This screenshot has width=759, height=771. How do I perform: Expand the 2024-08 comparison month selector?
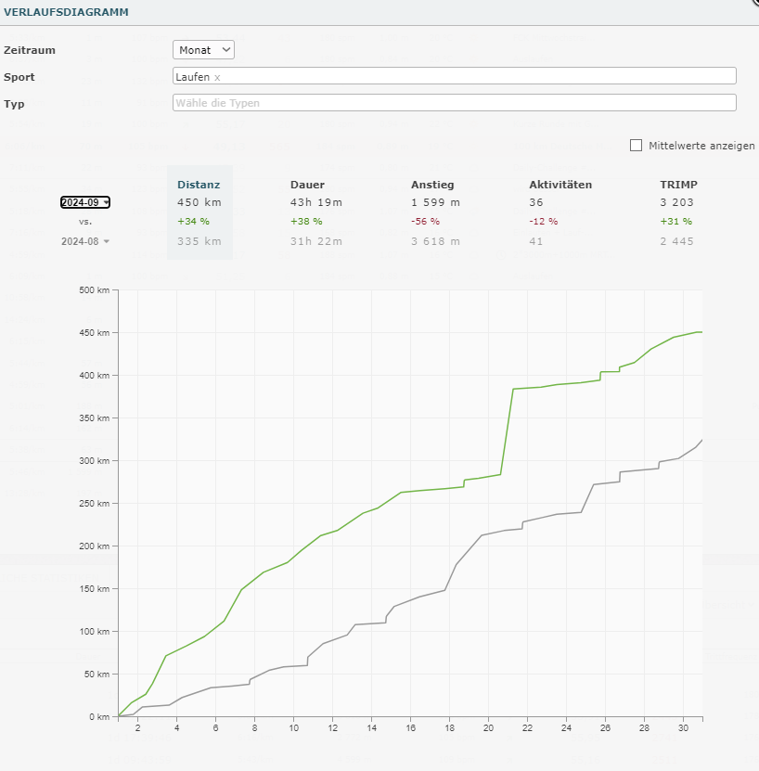(84, 241)
